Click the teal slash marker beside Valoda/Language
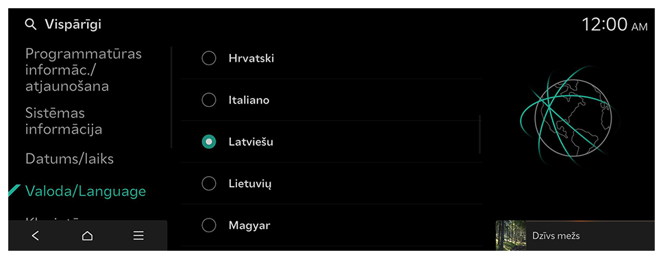The height and width of the screenshot is (259, 663). pyautogui.click(x=14, y=191)
